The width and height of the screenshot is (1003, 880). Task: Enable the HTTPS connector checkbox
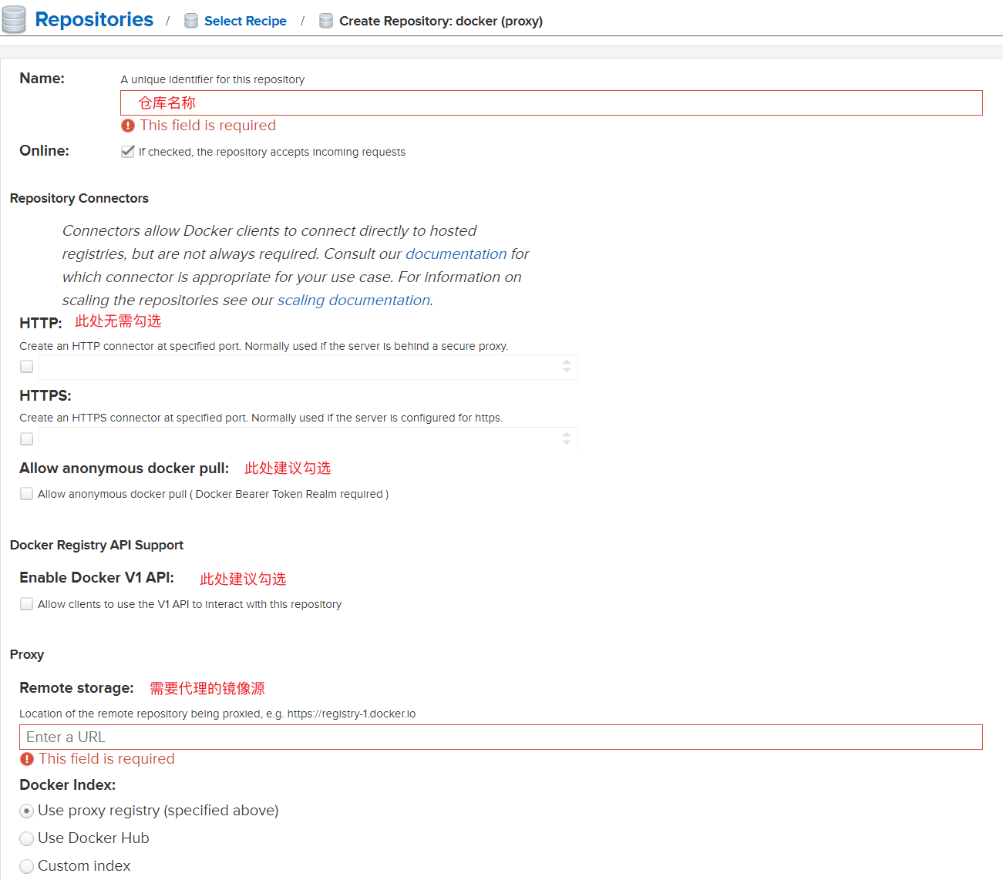(x=27, y=439)
